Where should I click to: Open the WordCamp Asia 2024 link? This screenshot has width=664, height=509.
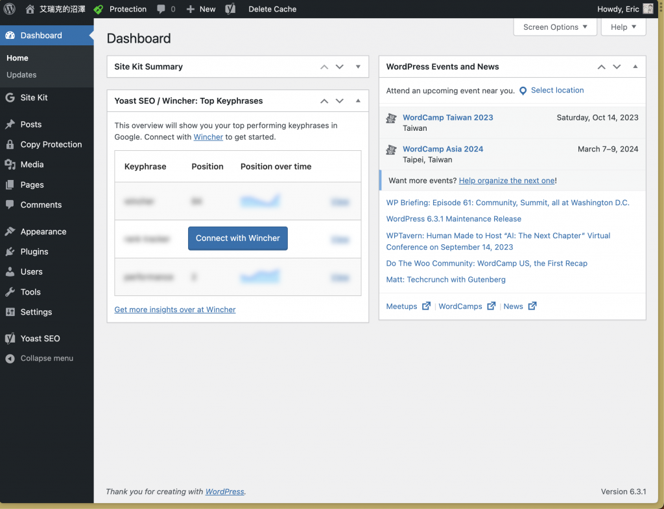(x=442, y=149)
